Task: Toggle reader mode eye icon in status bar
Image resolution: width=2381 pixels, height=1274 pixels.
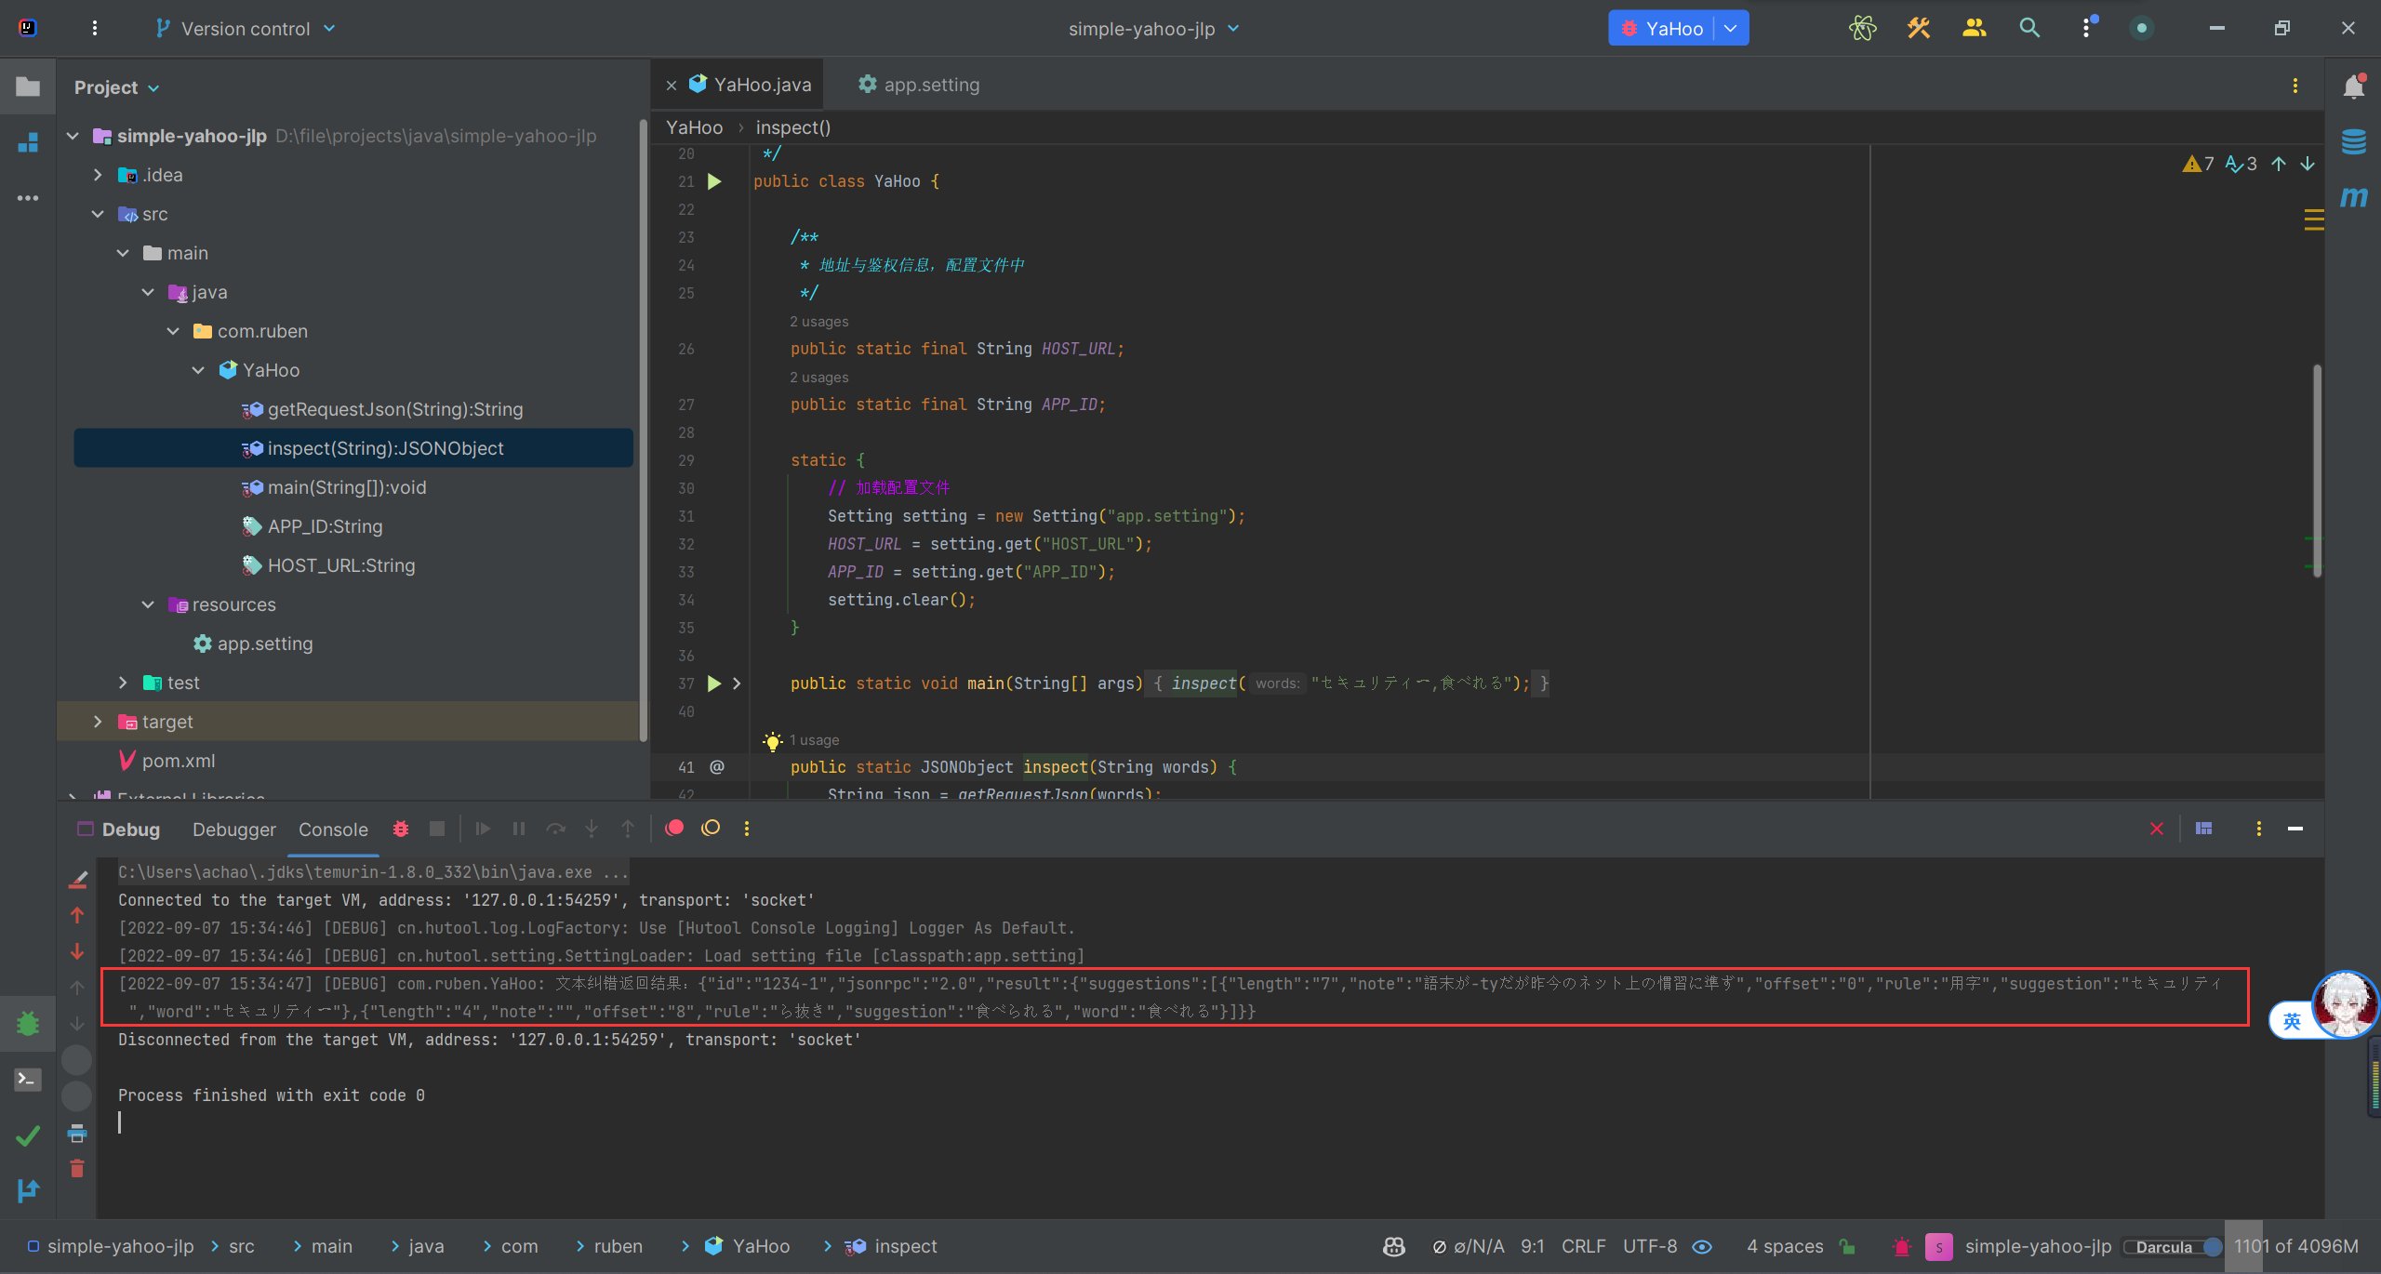Action: pyautogui.click(x=1702, y=1247)
